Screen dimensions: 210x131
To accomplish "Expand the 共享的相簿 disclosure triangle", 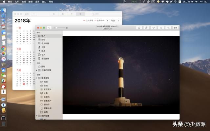I will (x=37, y=70).
